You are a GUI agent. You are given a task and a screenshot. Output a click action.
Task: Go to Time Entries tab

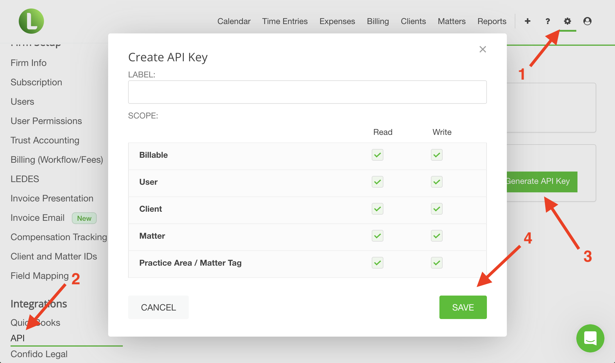(285, 21)
